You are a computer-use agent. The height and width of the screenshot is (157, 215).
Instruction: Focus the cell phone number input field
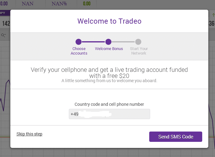coord(109,114)
